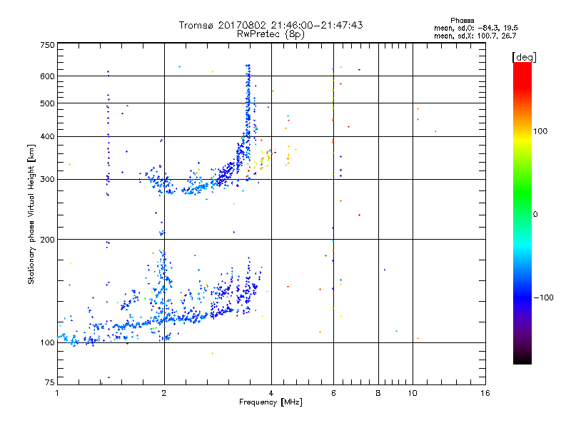This screenshot has height=428, width=571.
Task: Click the 'Stationary phase Virtual Height [km]' axis label
Action: tap(31, 214)
